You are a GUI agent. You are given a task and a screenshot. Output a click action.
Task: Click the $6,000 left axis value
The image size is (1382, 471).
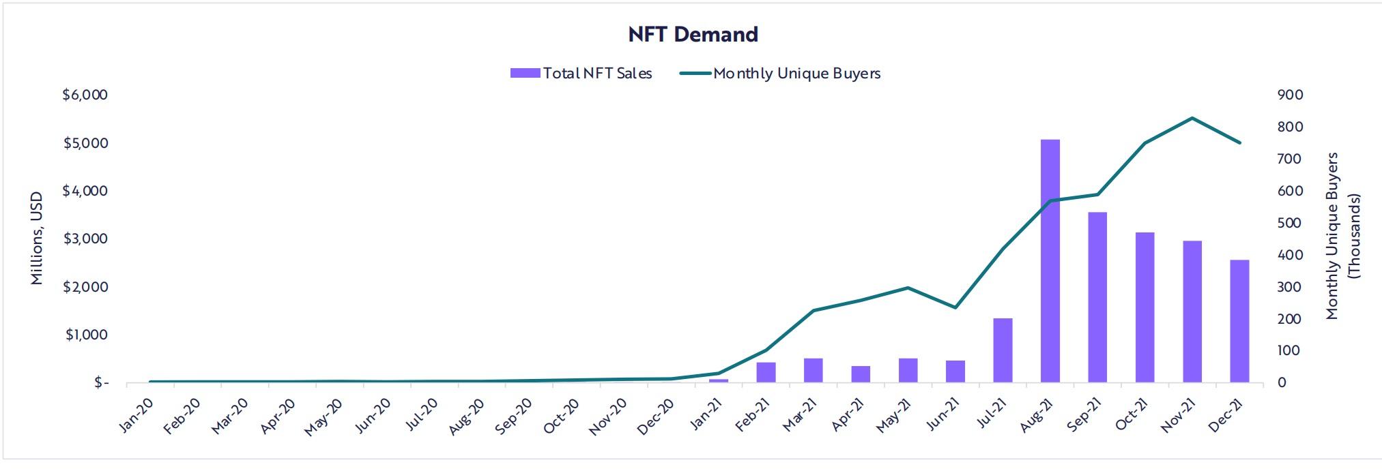tap(85, 95)
